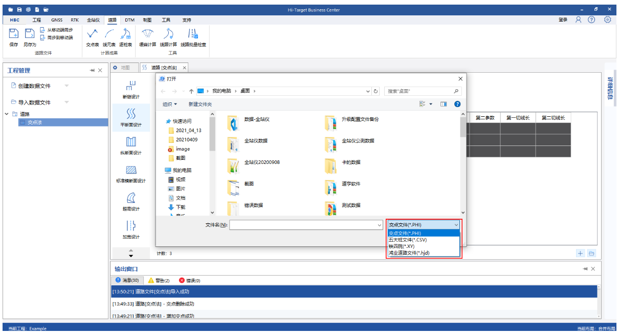Click the 保存 save icon in ribbon

14,34
